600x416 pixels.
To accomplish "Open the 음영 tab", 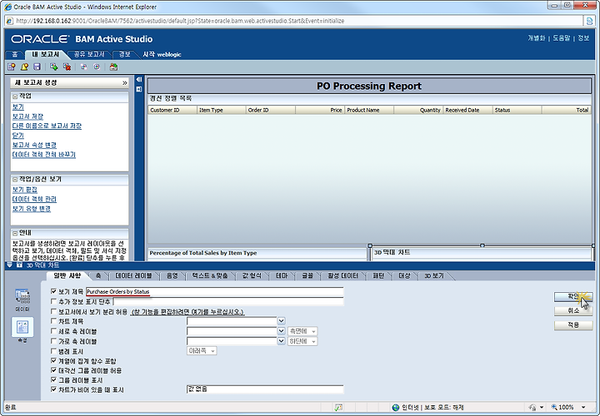I will 172,275.
